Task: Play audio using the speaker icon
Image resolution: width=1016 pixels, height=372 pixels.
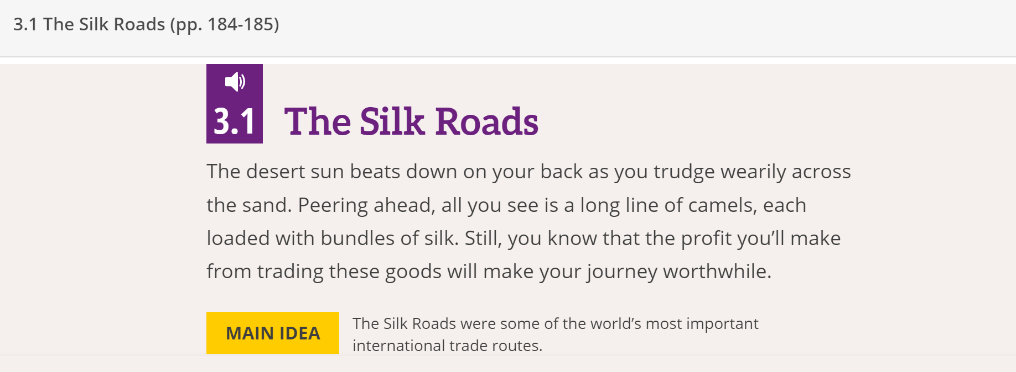Action: pyautogui.click(x=235, y=82)
